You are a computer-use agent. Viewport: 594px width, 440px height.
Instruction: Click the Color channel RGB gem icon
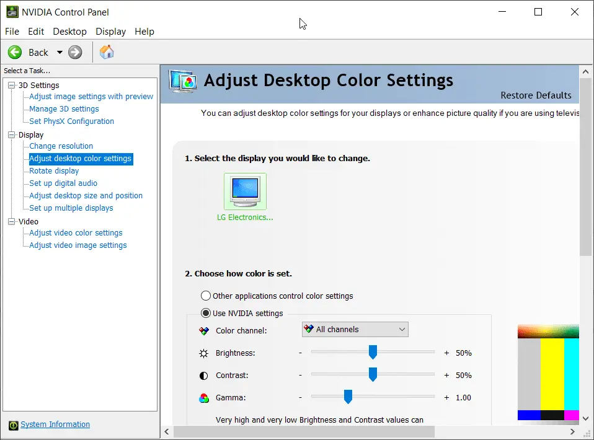click(204, 331)
